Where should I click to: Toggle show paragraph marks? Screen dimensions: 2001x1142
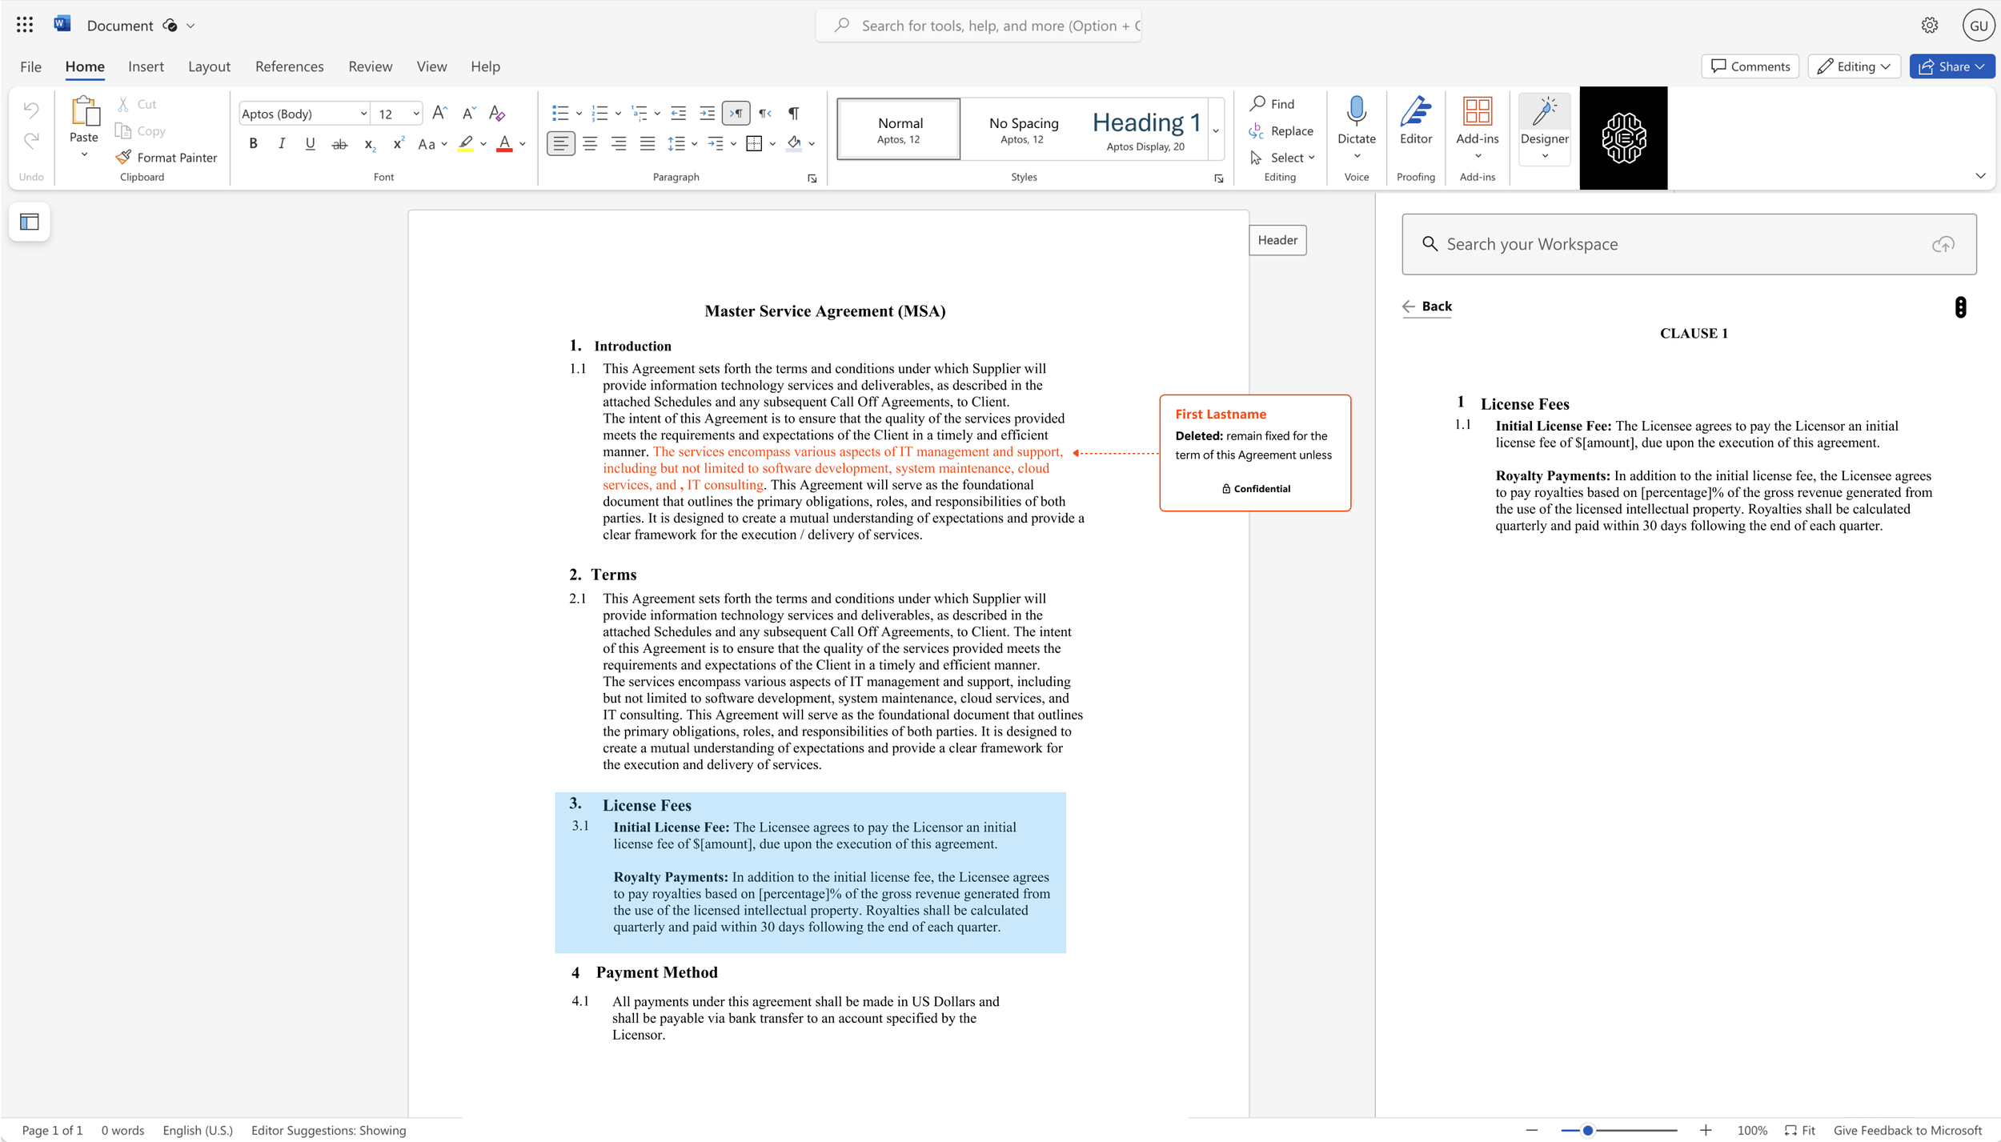tap(793, 114)
